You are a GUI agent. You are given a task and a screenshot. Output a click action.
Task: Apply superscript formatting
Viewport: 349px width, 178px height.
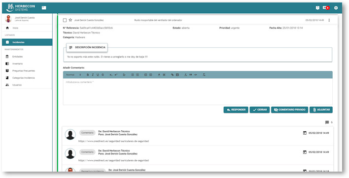coord(116,75)
